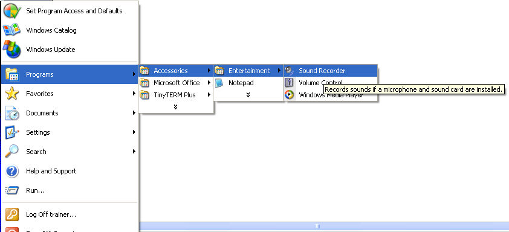
Task: Open the Favorites submenu
Action: coord(70,94)
